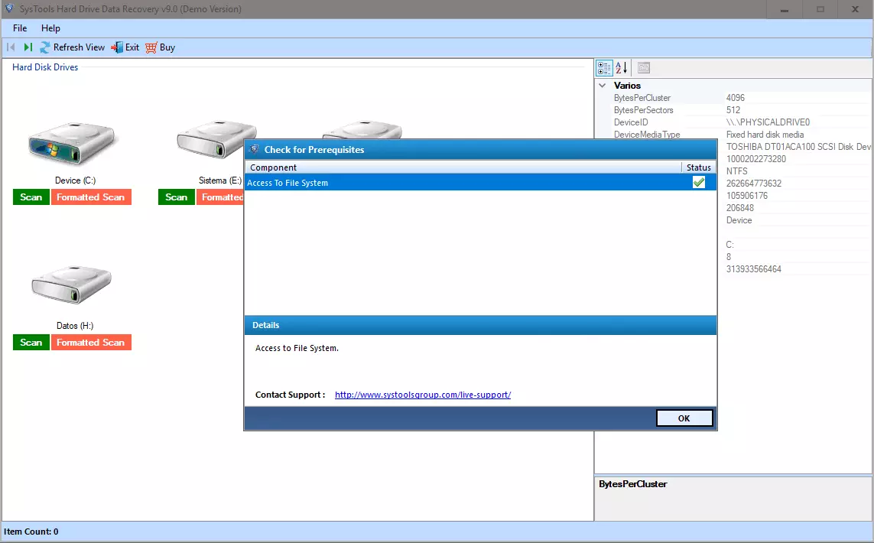Click Scan under Device (C:)

click(x=31, y=197)
